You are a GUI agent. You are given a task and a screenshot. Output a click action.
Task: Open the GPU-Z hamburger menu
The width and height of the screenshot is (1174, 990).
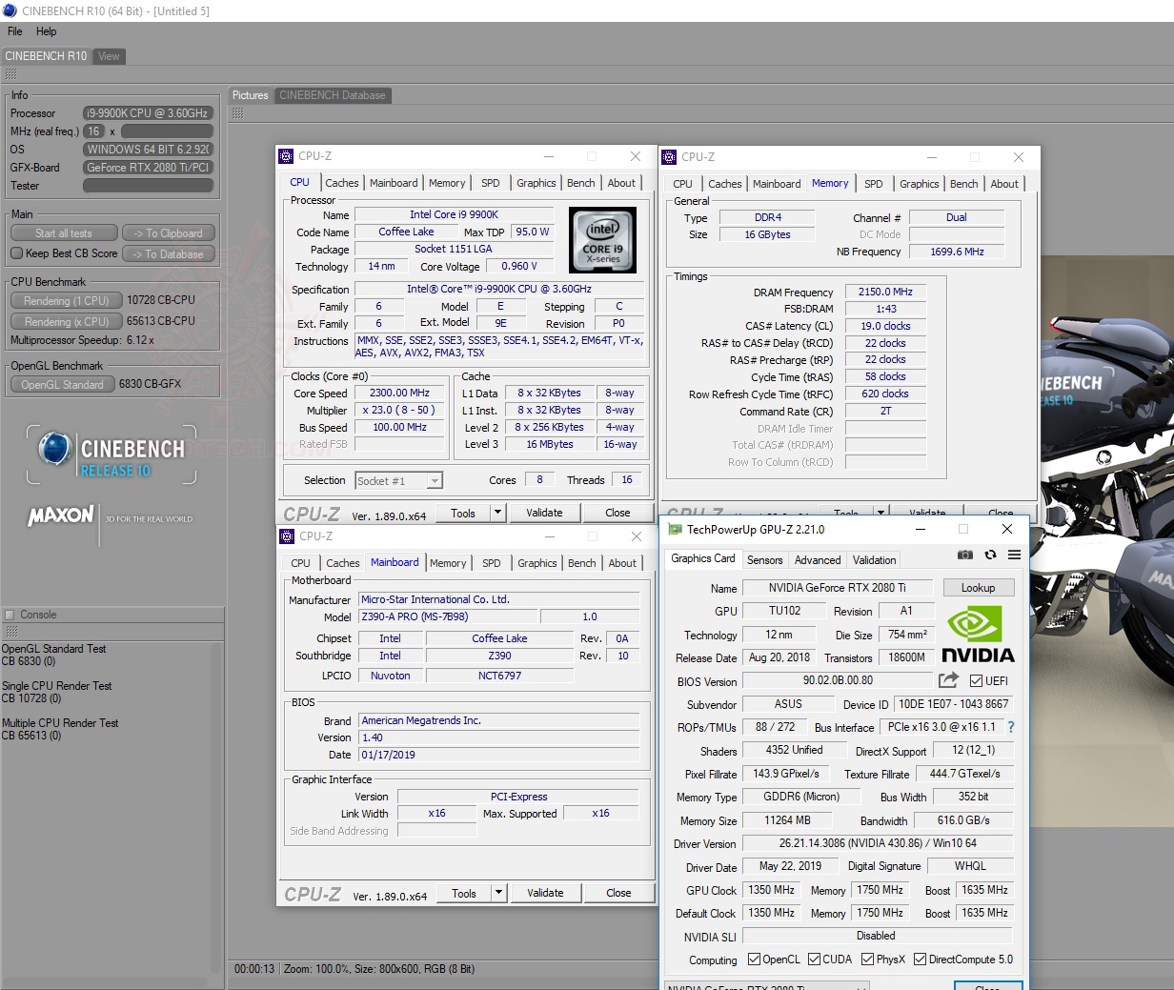1014,555
